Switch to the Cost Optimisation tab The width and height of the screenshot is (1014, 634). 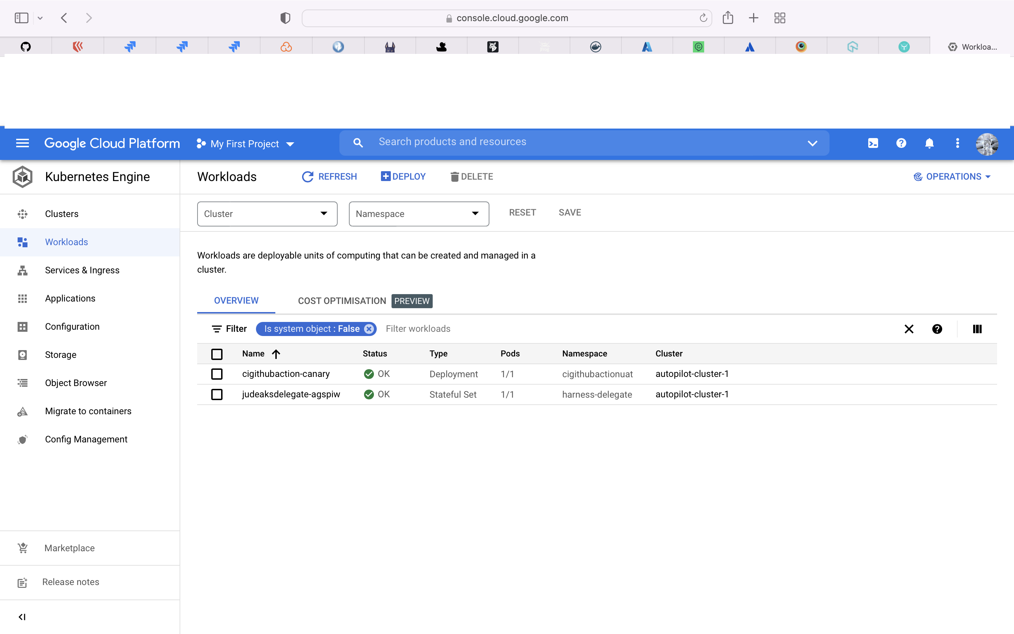click(342, 301)
